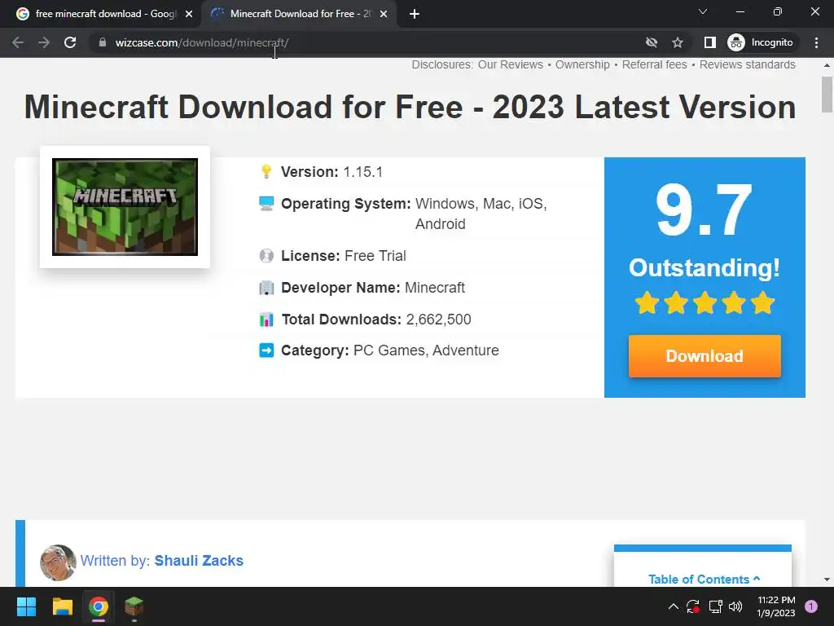
Task: Click the 9.7 rating score
Action: coord(705,209)
